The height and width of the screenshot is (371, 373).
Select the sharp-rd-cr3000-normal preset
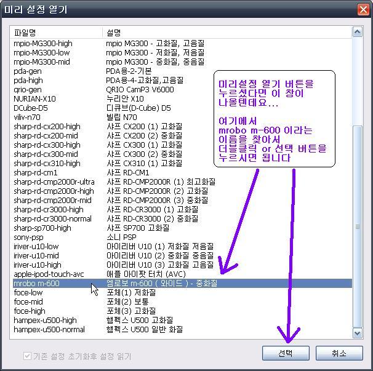[182, 219]
